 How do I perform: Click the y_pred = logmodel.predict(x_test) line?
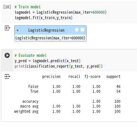47,61
